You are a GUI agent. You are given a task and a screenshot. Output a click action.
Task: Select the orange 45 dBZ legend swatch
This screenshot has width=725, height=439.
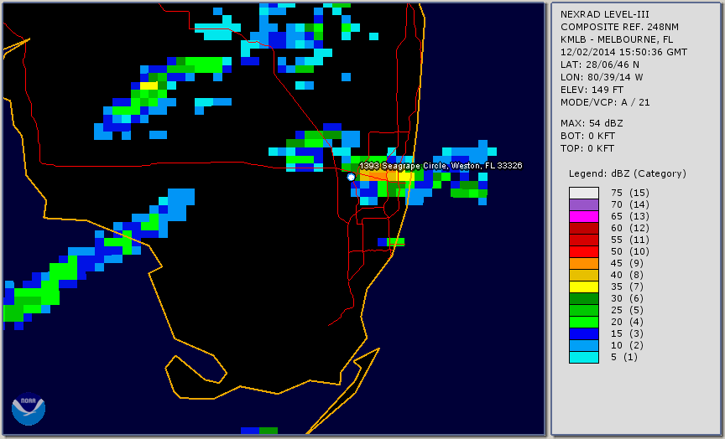583,264
